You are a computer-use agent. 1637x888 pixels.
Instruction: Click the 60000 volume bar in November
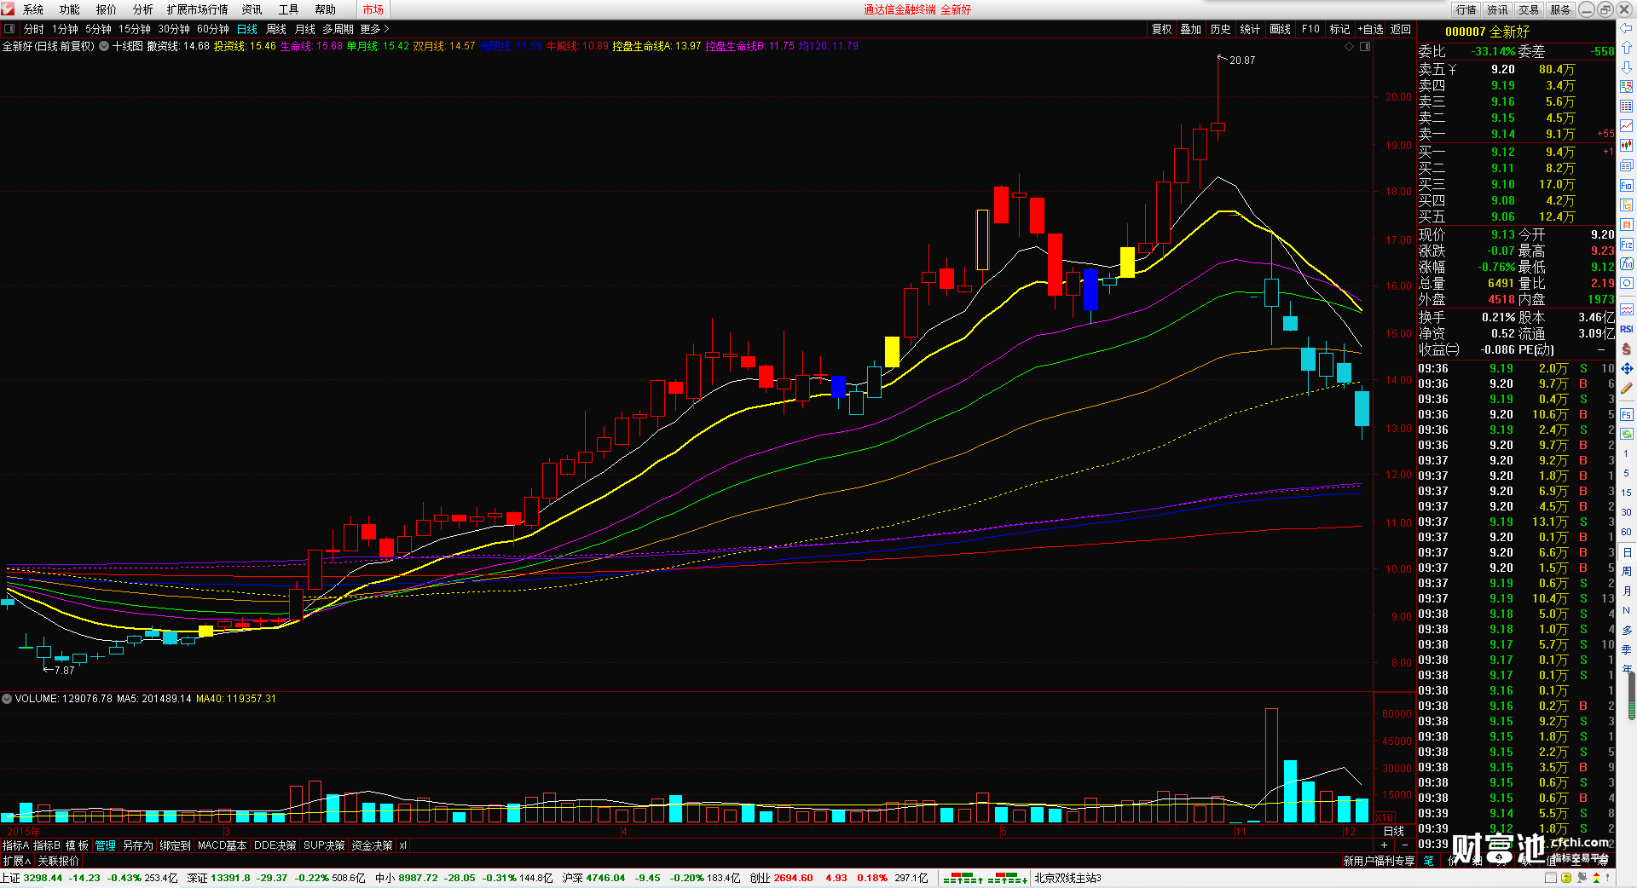1271,764
